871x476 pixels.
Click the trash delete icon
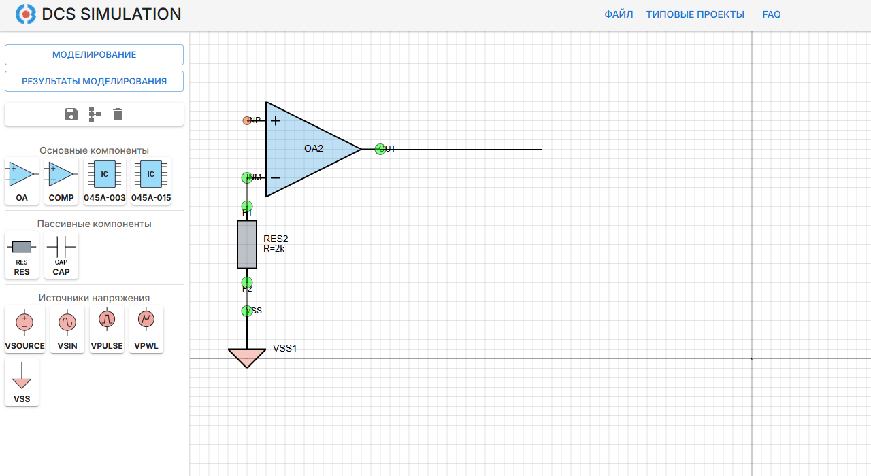click(118, 114)
